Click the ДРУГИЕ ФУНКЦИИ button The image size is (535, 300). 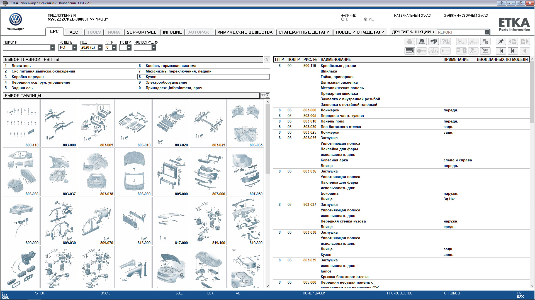413,32
